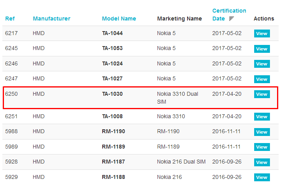The height and width of the screenshot is (186, 281).
Task: Open View for RM-1190 row
Action: [262, 132]
